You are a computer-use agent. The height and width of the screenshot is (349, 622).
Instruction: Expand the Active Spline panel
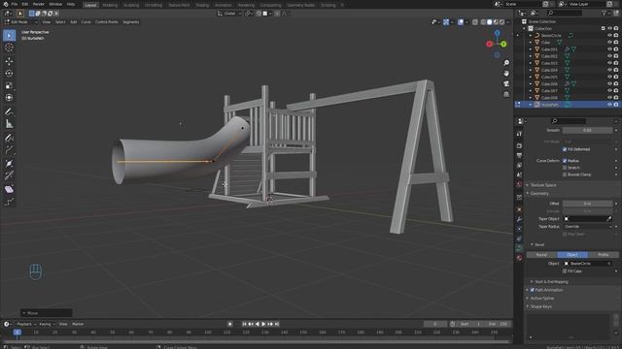point(541,299)
